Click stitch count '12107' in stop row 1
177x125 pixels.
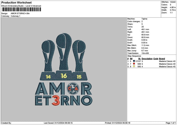click(x=138, y=61)
